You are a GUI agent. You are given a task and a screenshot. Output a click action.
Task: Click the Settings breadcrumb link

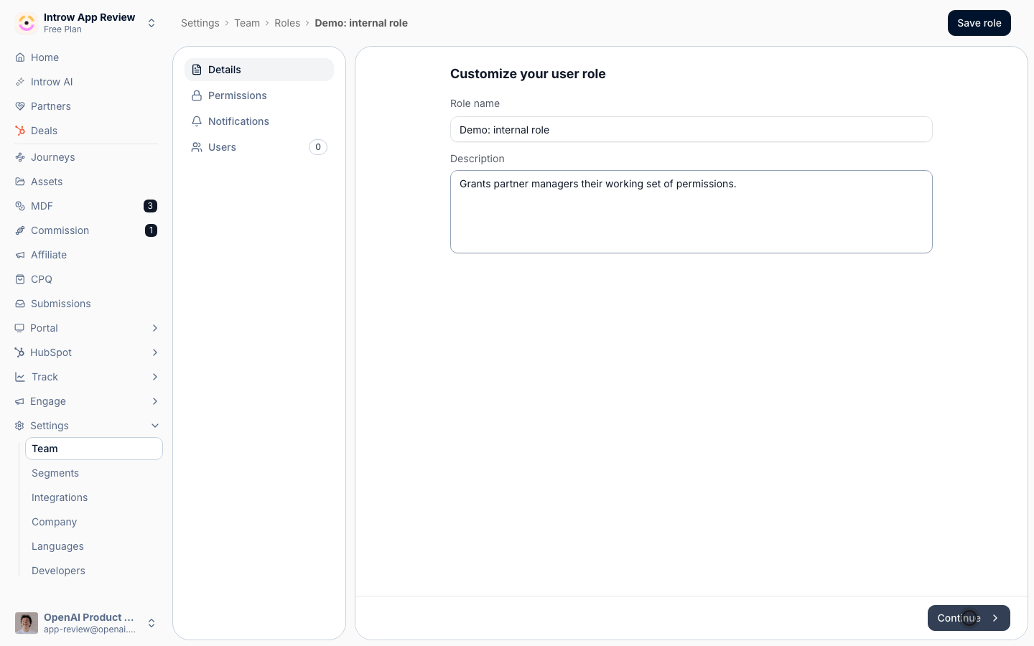click(x=200, y=23)
